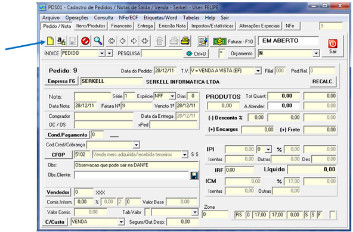The image size is (353, 232).
Task: Click the trash can delete icon
Action: pos(160,41)
